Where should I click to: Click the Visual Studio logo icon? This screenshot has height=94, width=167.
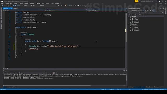2,1
